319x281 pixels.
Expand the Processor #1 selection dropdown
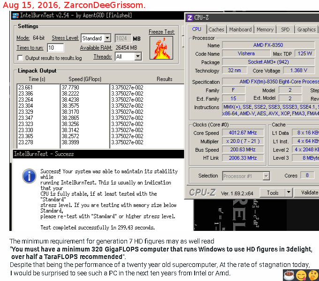pos(266,176)
